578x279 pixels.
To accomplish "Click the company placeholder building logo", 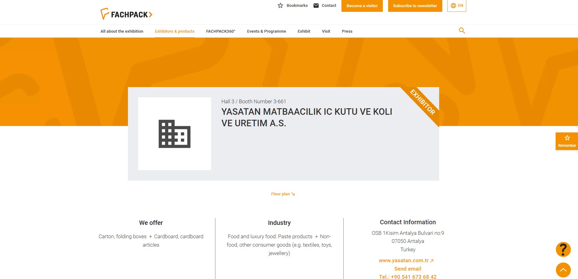I will click(x=175, y=134).
